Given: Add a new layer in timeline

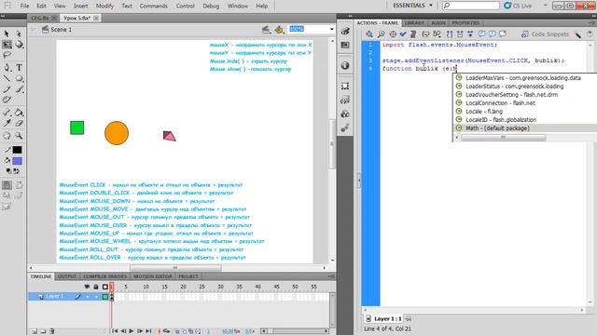Looking at the screenshot, I should (35, 331).
